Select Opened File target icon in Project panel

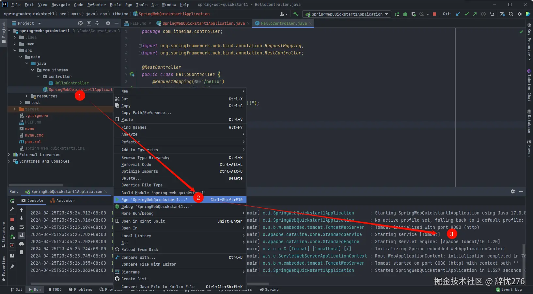[80, 23]
